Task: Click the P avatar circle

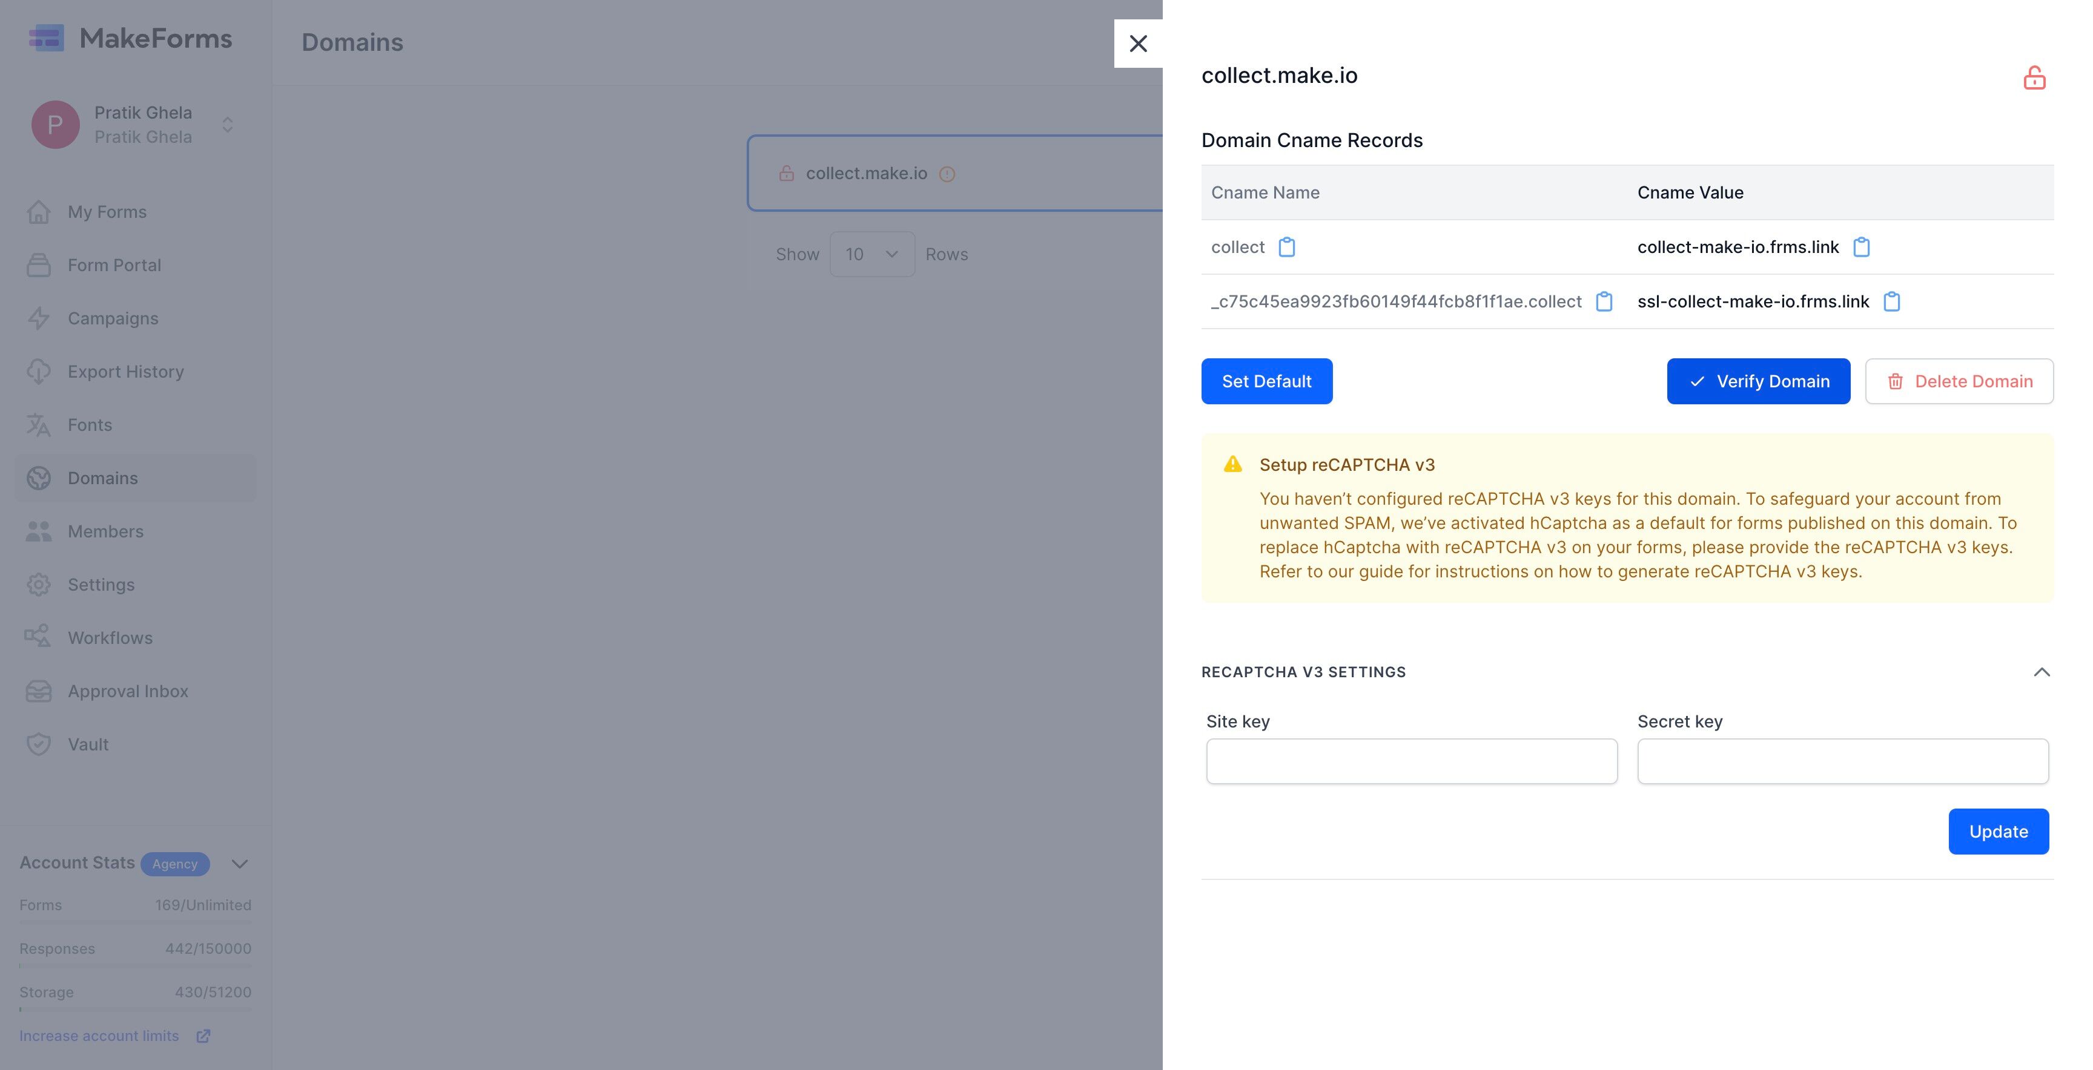Action: pyautogui.click(x=55, y=124)
